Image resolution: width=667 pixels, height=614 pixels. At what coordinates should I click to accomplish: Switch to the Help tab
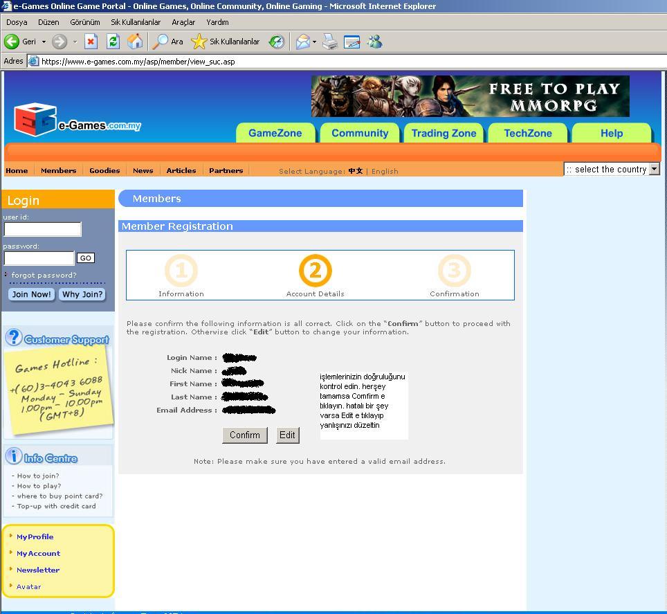point(612,133)
